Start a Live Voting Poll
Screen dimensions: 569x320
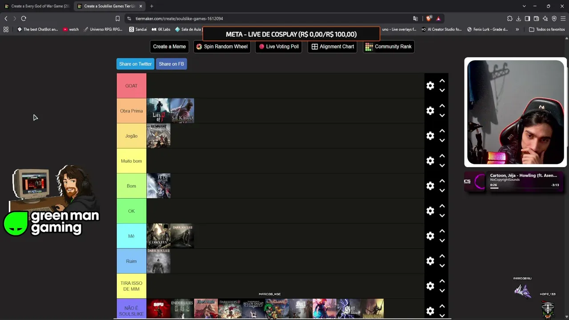279,47
